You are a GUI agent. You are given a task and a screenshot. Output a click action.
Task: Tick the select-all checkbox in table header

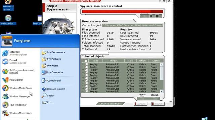(86, 61)
